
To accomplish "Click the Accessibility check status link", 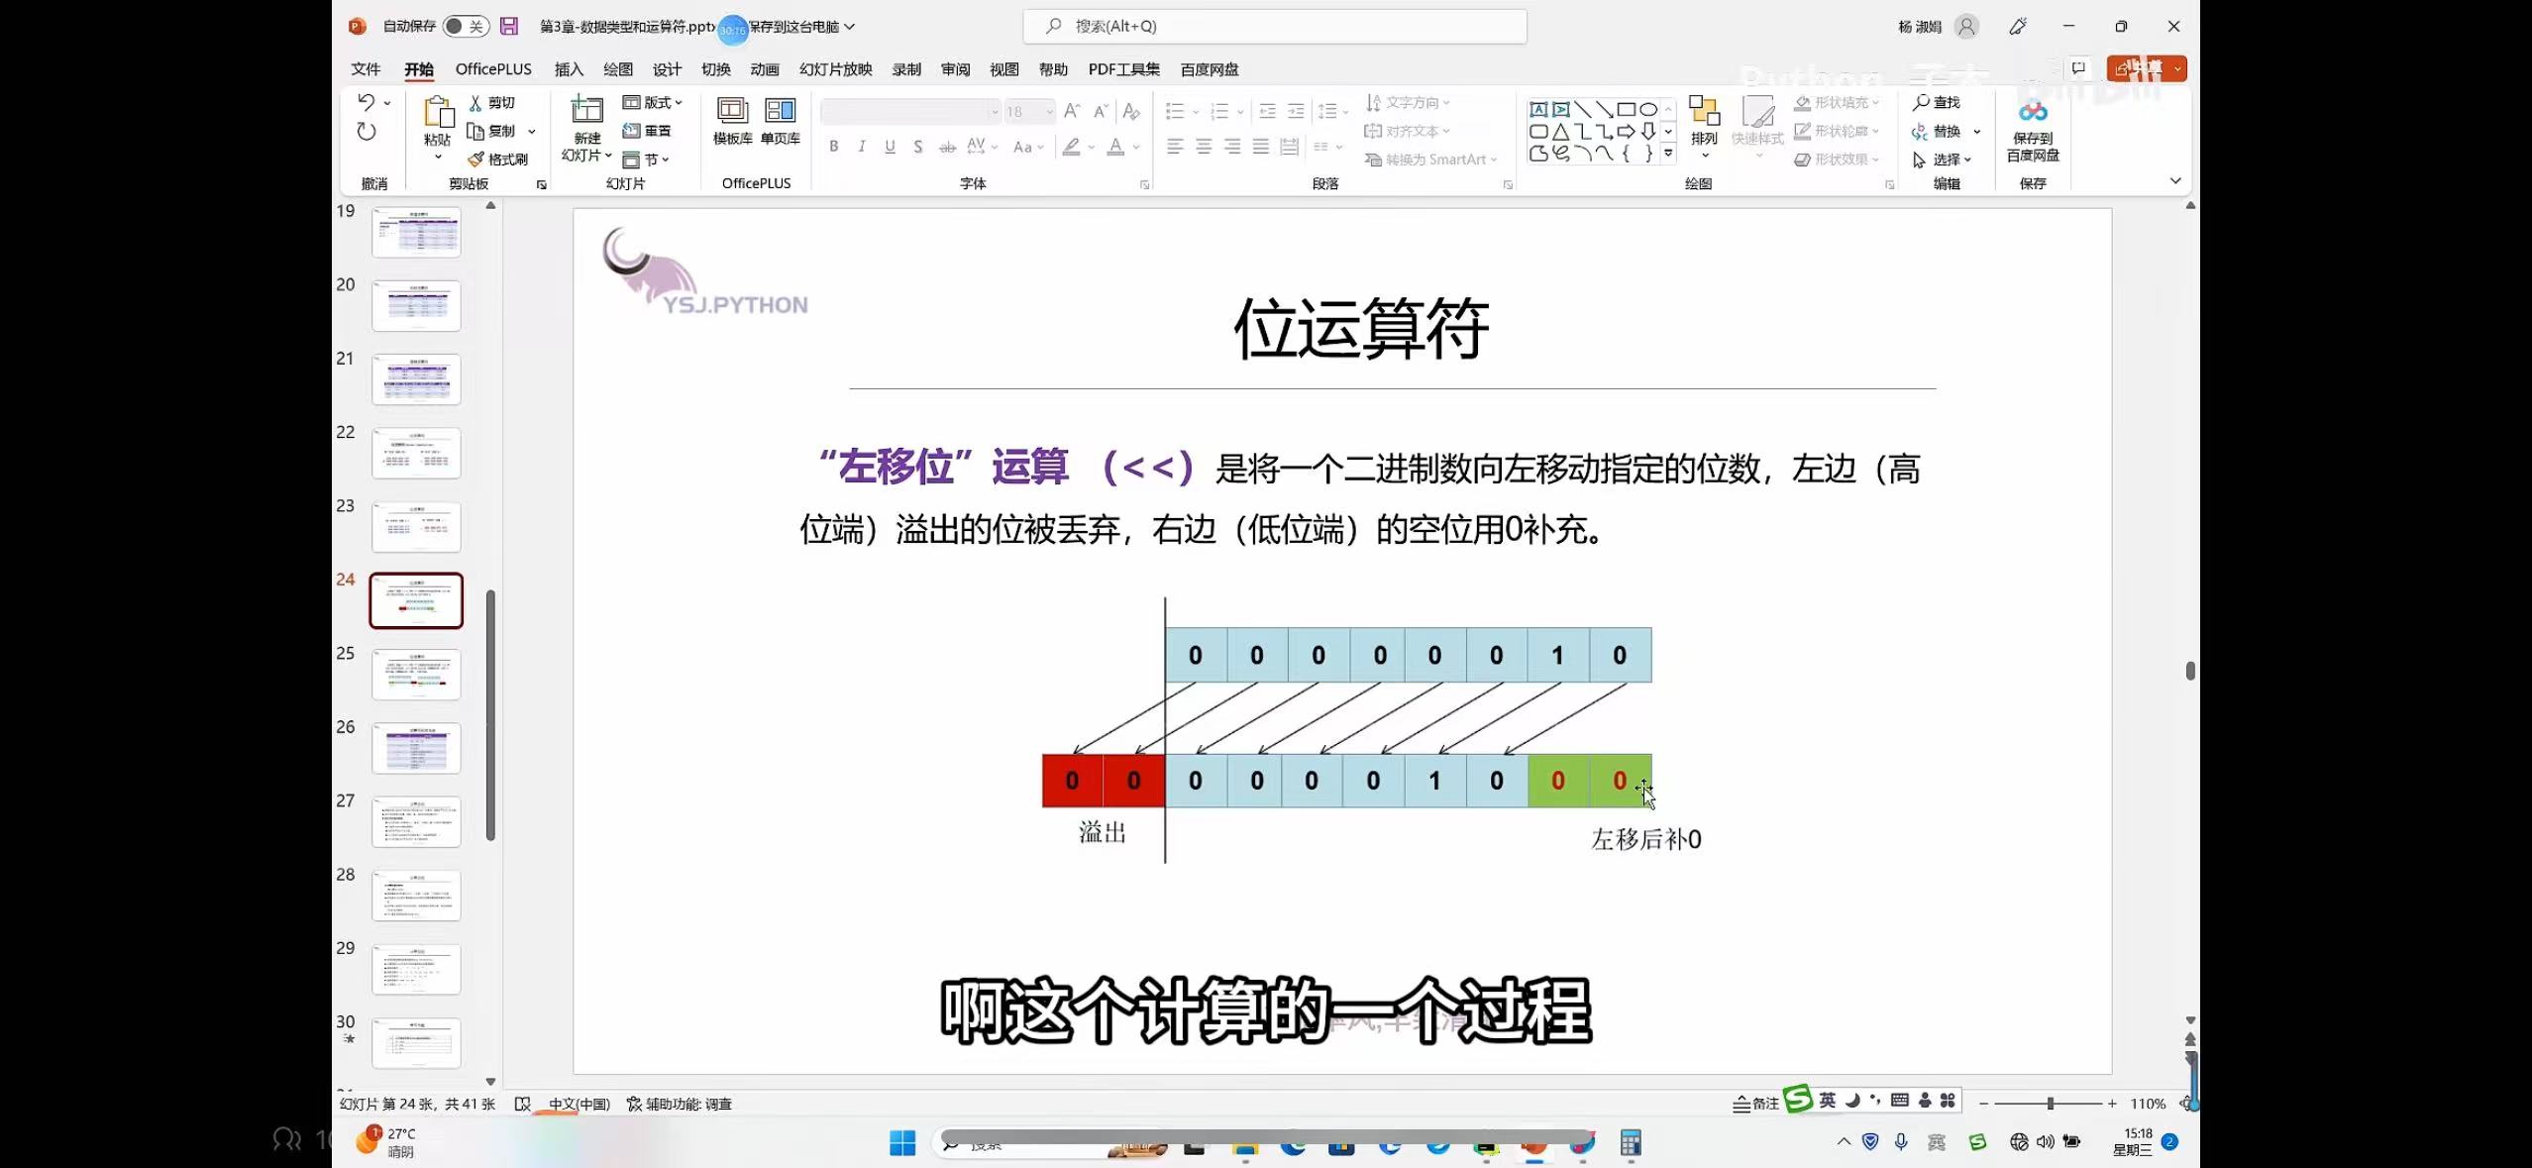I will tap(680, 1104).
